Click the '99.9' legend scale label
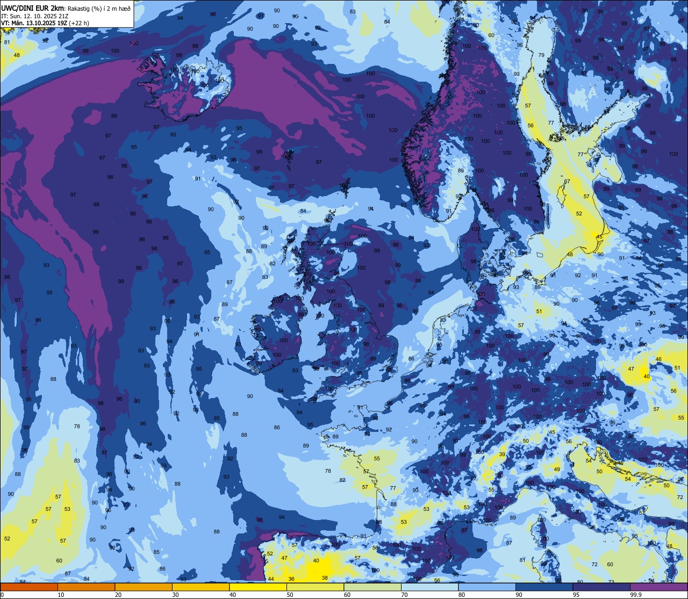688x599 pixels. pos(636,595)
